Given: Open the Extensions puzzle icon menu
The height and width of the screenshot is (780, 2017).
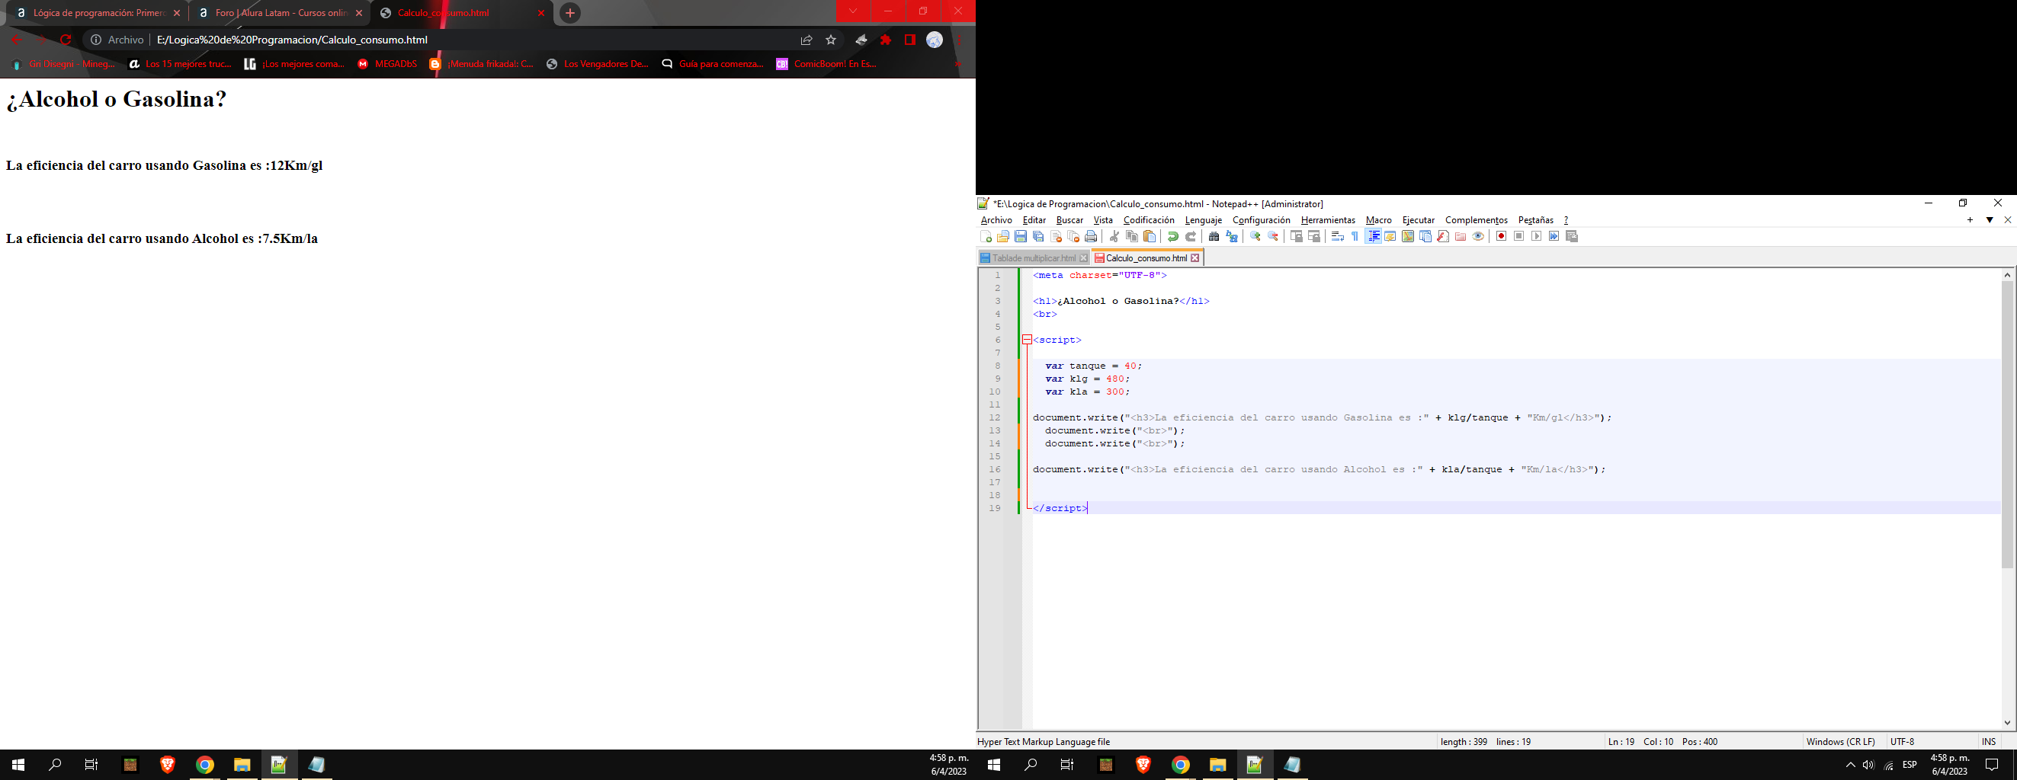Looking at the screenshot, I should tap(886, 40).
